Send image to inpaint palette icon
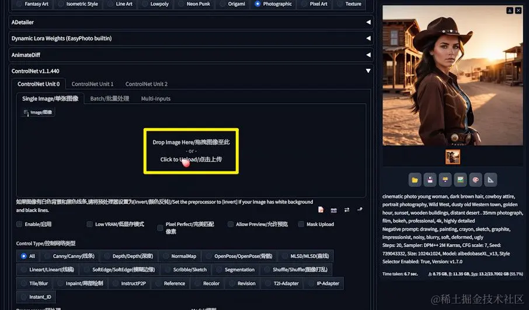 point(475,179)
